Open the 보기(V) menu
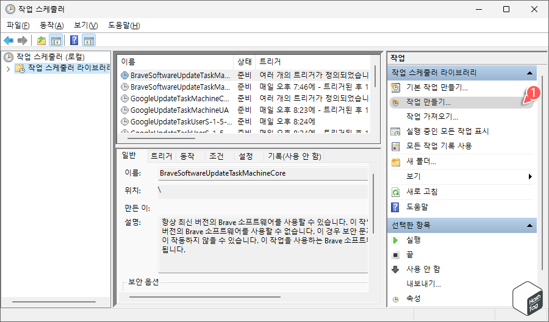 tap(86, 26)
